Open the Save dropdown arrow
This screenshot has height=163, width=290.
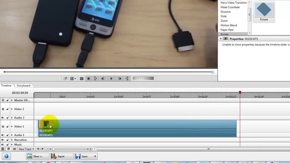tap(95, 156)
